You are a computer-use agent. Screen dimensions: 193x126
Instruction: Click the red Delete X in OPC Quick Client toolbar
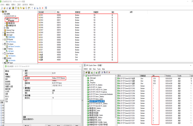(109, 73)
